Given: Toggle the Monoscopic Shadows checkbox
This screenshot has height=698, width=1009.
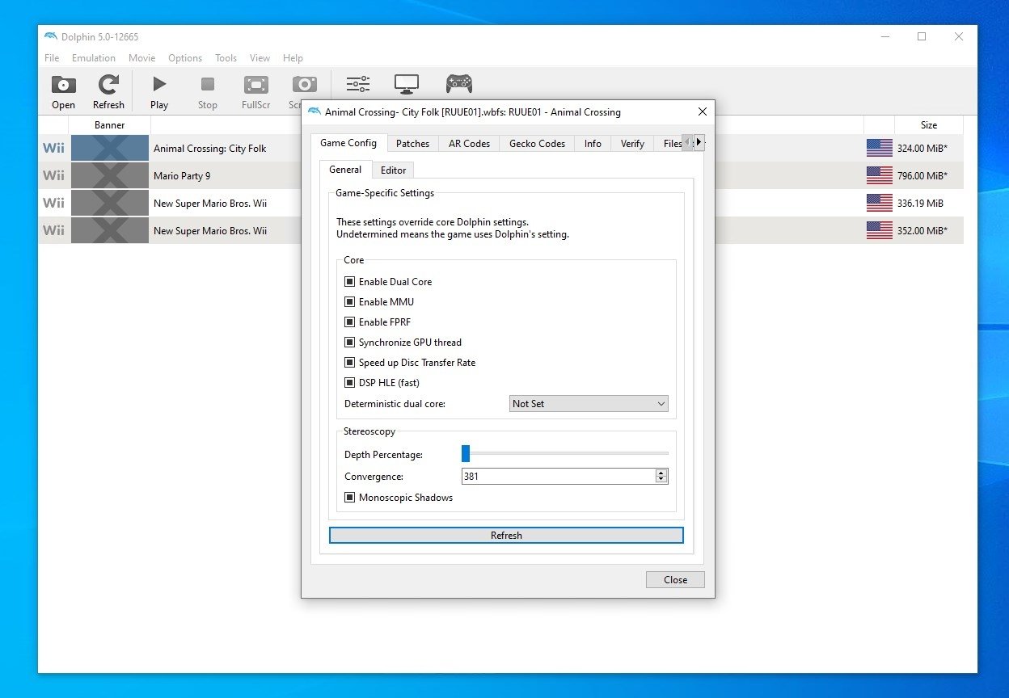Looking at the screenshot, I should [x=350, y=498].
